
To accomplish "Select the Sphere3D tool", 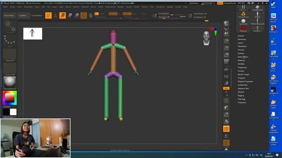I will pyautogui.click(x=243, y=22).
